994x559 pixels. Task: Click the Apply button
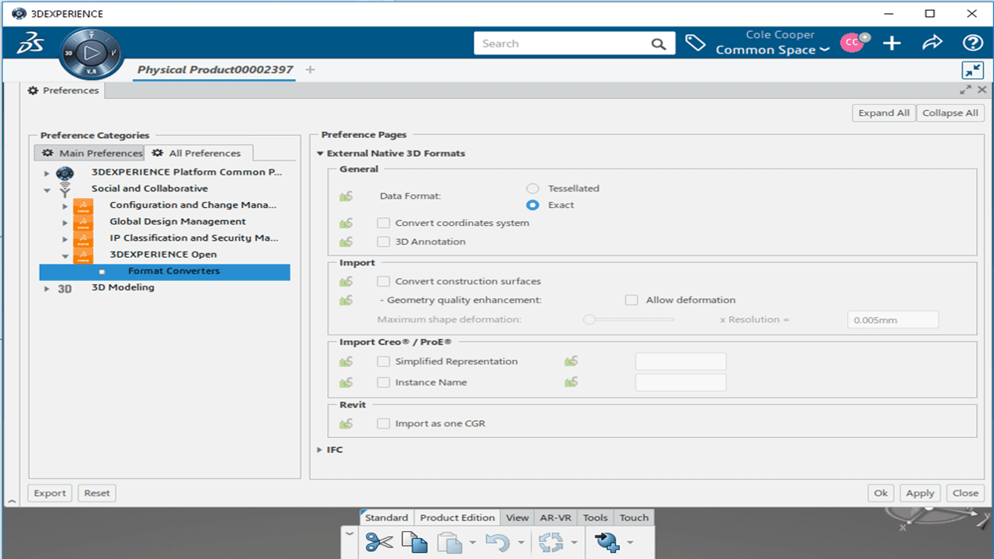(x=919, y=493)
